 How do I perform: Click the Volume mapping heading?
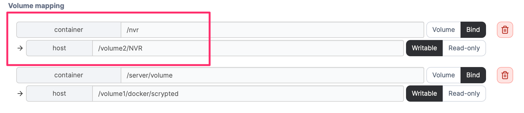point(36,6)
